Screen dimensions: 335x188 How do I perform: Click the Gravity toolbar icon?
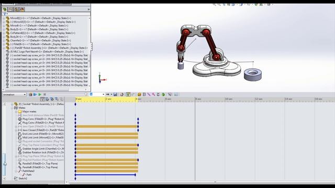click(x=163, y=94)
